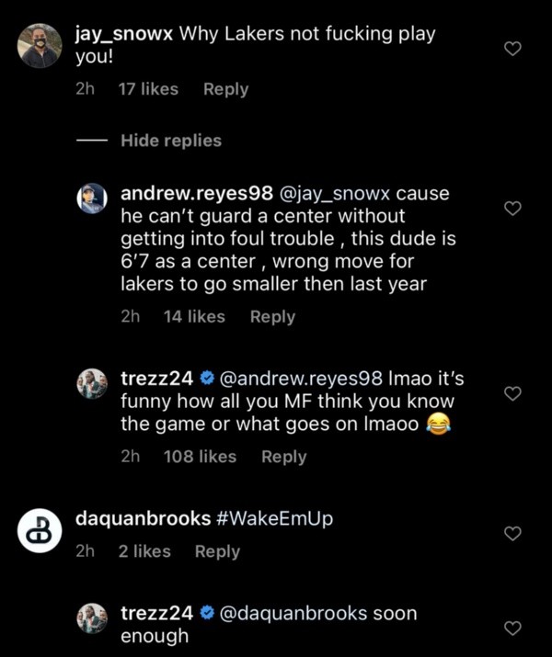View the 14 likes on andrew.reyes98's reply

(194, 316)
